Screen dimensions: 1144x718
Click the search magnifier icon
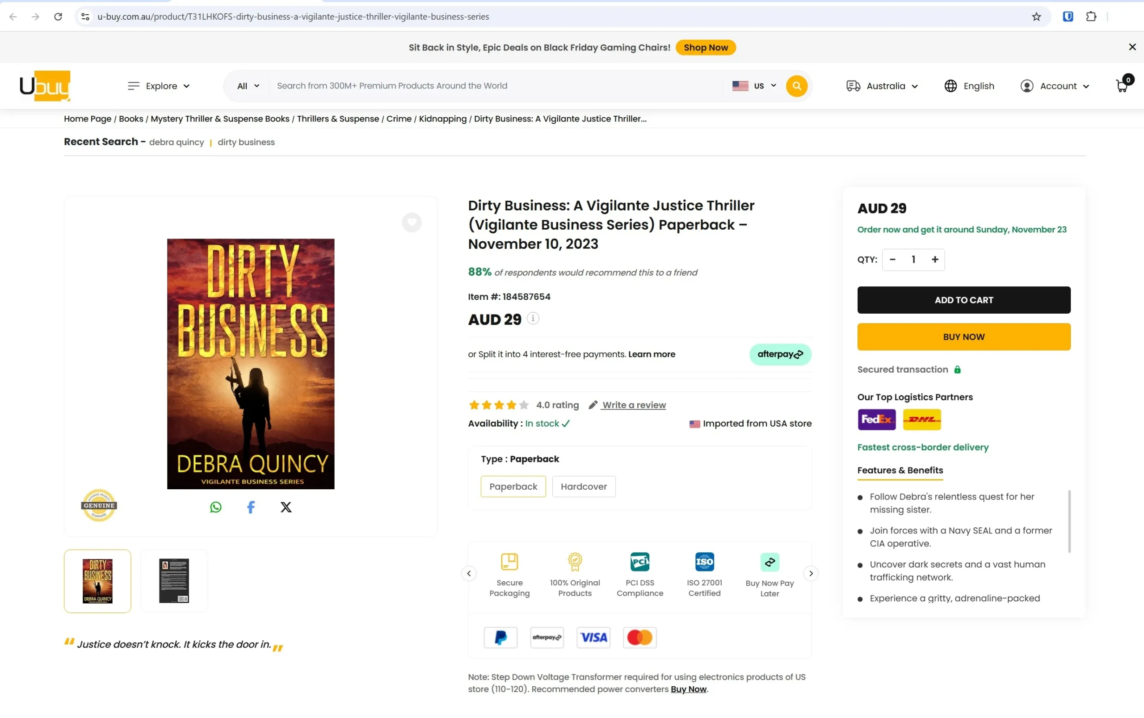coord(796,85)
